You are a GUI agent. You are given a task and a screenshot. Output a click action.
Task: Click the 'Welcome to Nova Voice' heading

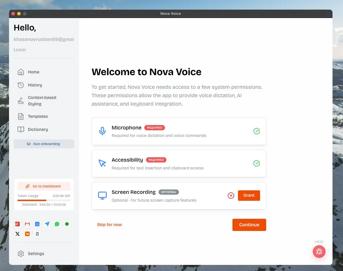coord(146,72)
